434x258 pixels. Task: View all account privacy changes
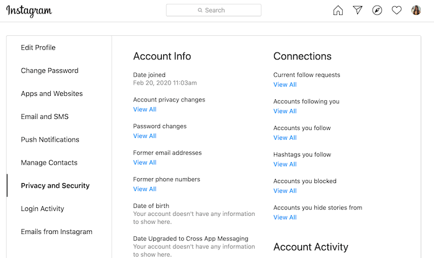coord(144,110)
